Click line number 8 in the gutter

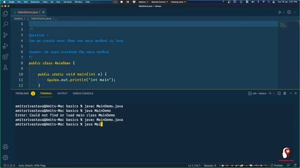[22, 63]
